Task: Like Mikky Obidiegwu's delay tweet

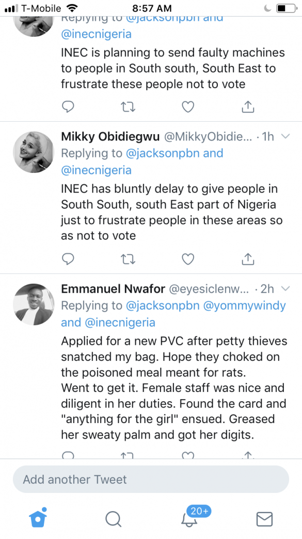Action: click(188, 259)
